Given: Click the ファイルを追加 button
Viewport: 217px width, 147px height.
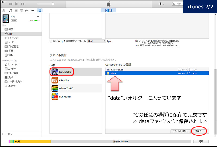Looking at the screenshot, I should click(x=180, y=131).
